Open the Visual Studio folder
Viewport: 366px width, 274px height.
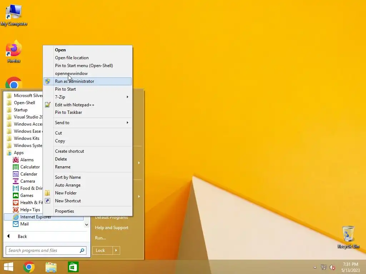25,117
